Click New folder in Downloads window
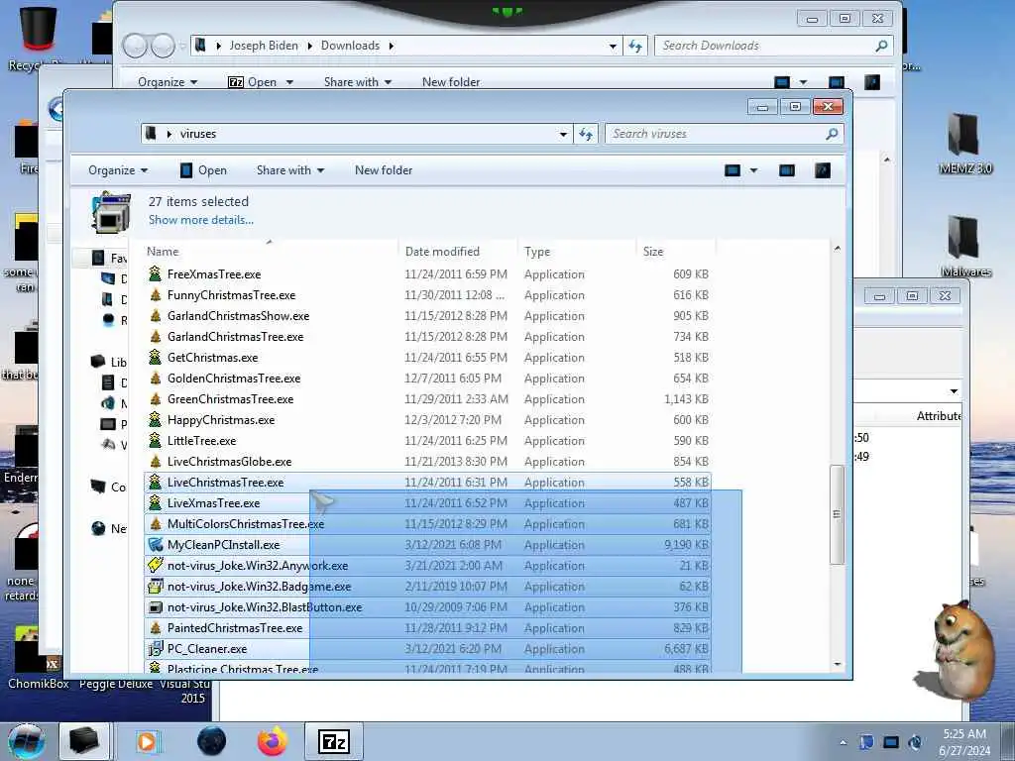1015x761 pixels. click(451, 82)
